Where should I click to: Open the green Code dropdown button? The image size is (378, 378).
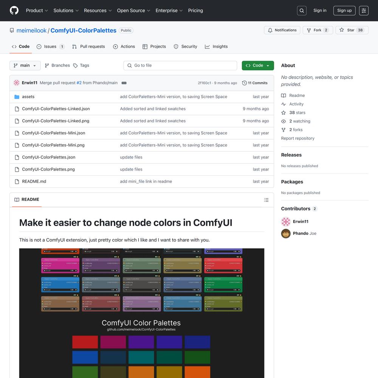(x=258, y=65)
